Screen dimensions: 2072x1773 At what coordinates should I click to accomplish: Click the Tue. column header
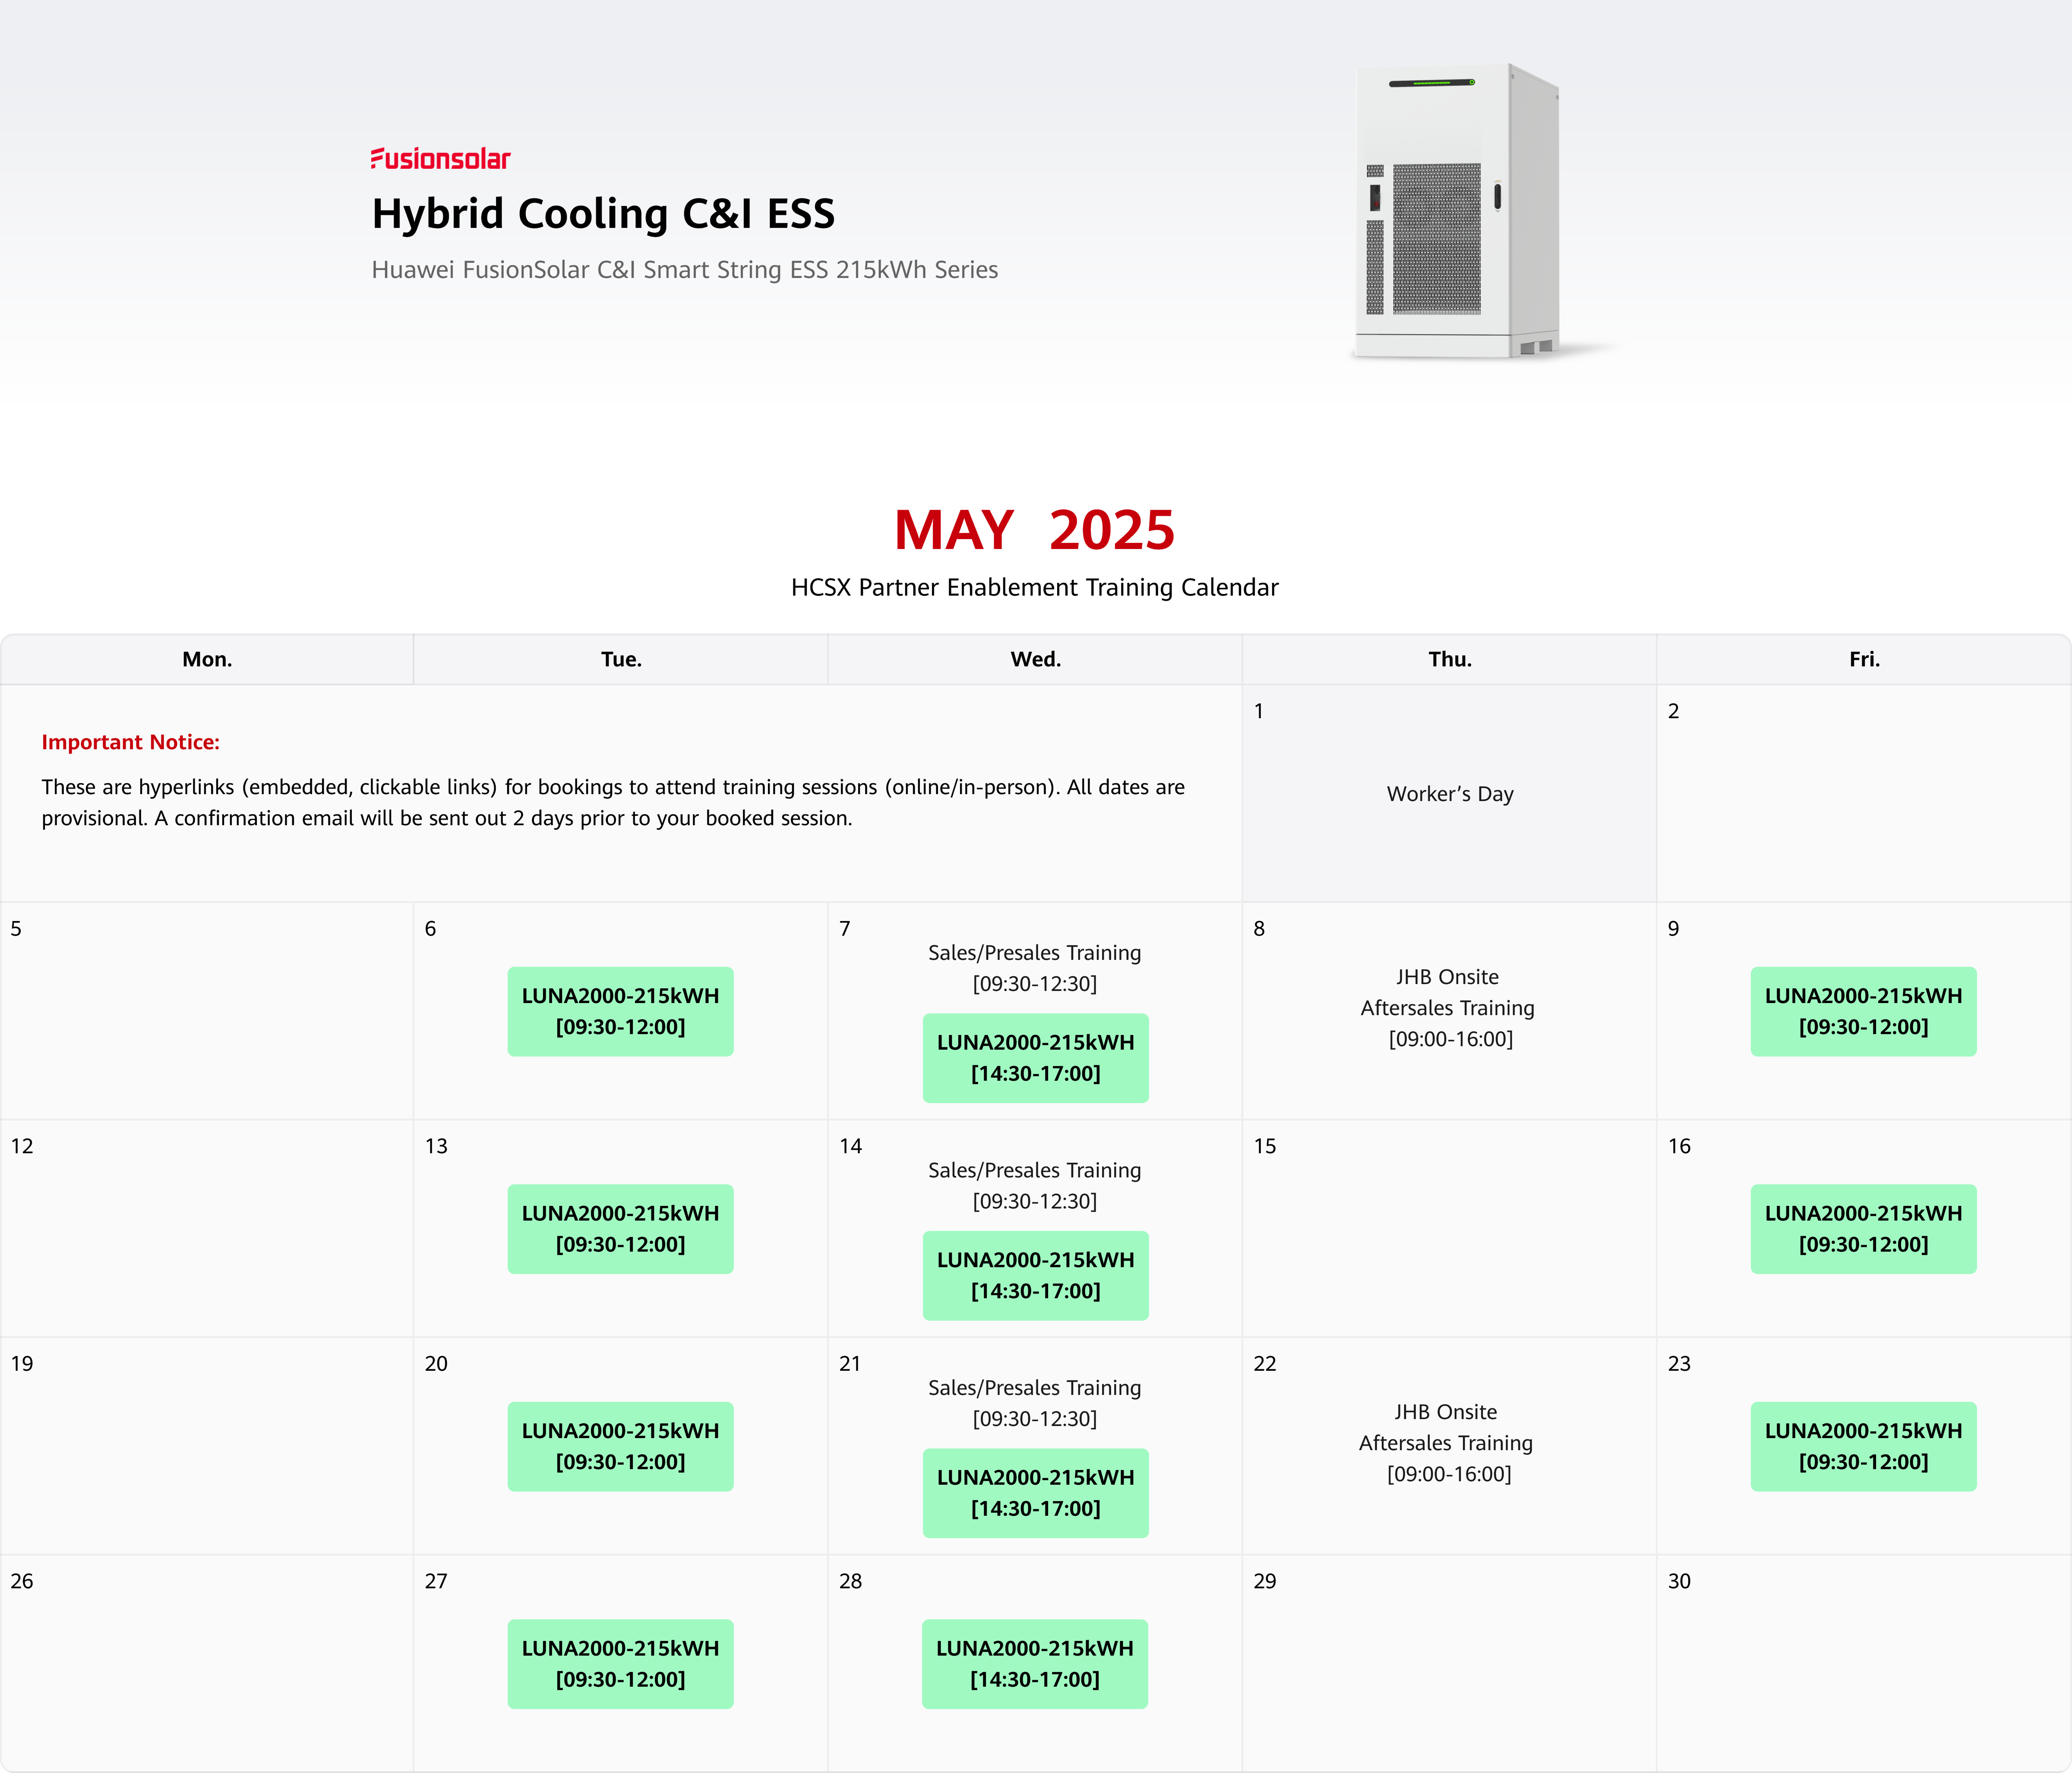pos(621,659)
